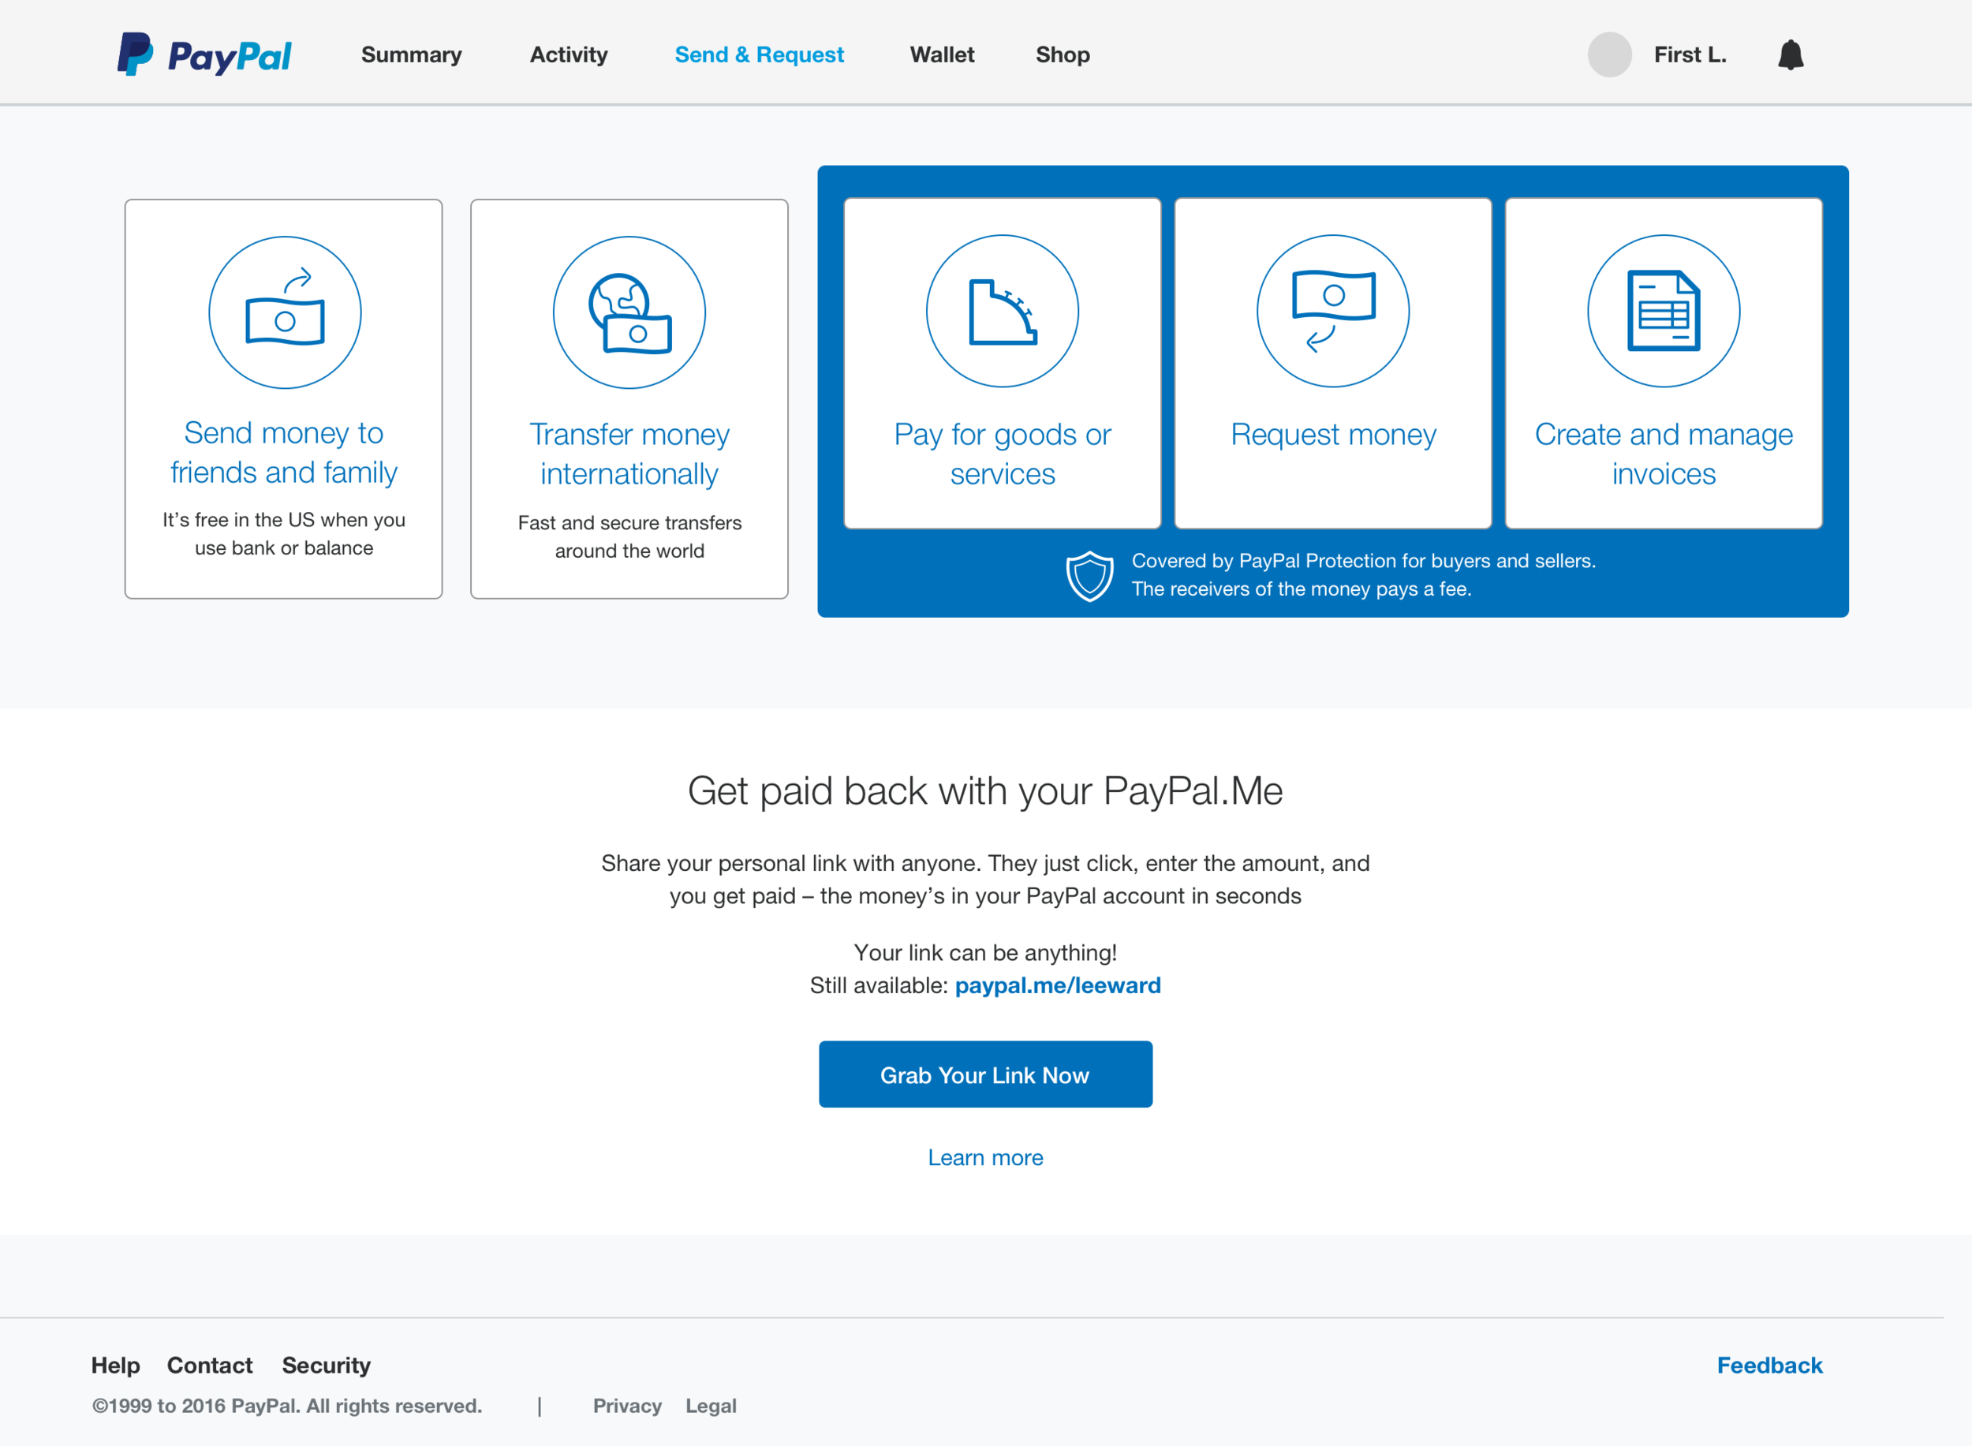
Task: Click the PayPal Protection shield icon
Action: tap(1089, 574)
